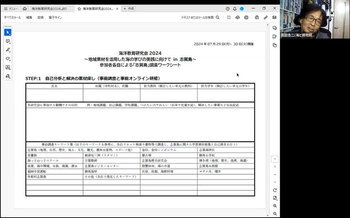Viewport: 350px width, 218px height.
Task: Click the 志賀島ビジターセンター cell
Action: pyautogui.click(x=111, y=166)
